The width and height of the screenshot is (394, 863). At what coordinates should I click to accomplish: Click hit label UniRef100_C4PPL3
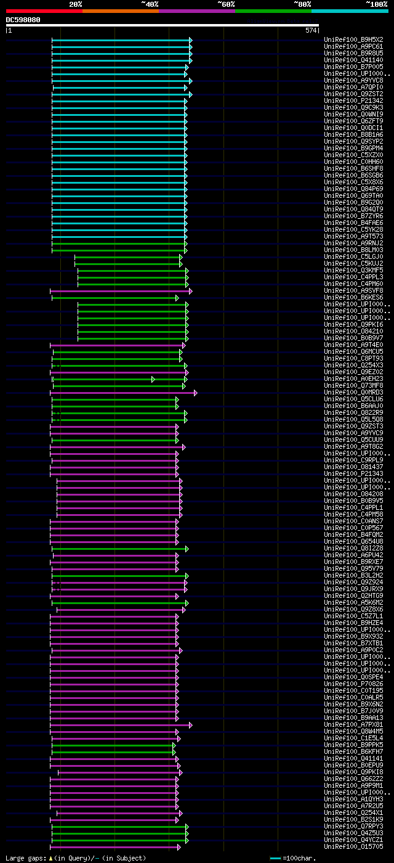click(353, 277)
